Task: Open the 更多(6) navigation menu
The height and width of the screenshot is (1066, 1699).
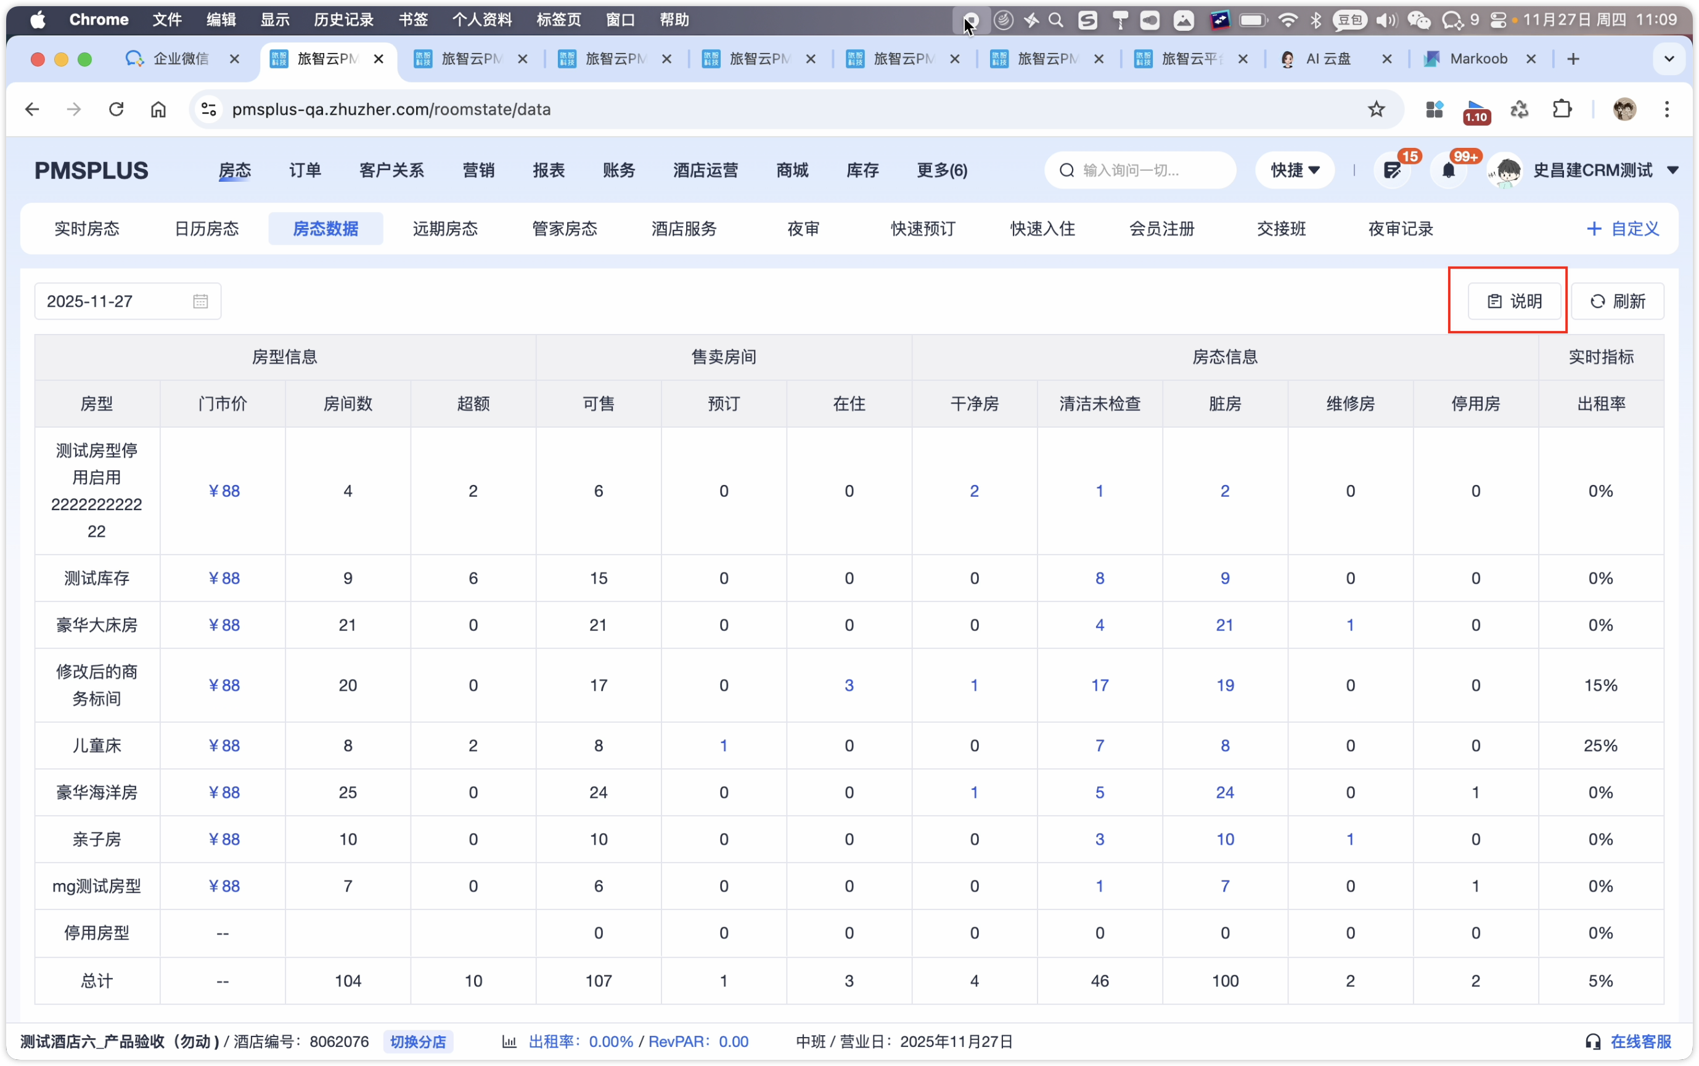Action: 941,170
